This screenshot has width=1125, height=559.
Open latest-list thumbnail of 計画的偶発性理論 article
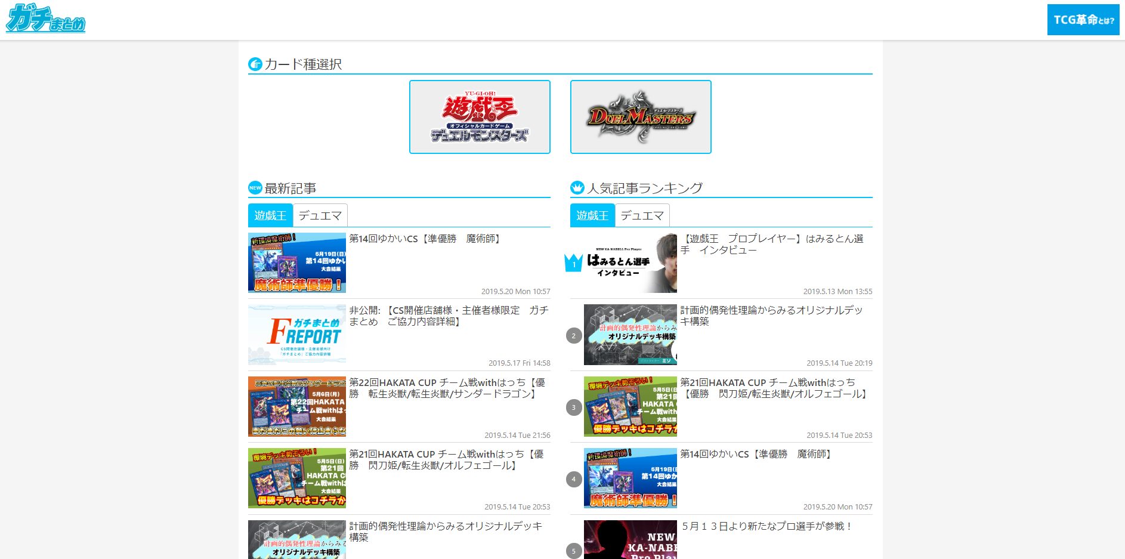pyautogui.click(x=297, y=539)
